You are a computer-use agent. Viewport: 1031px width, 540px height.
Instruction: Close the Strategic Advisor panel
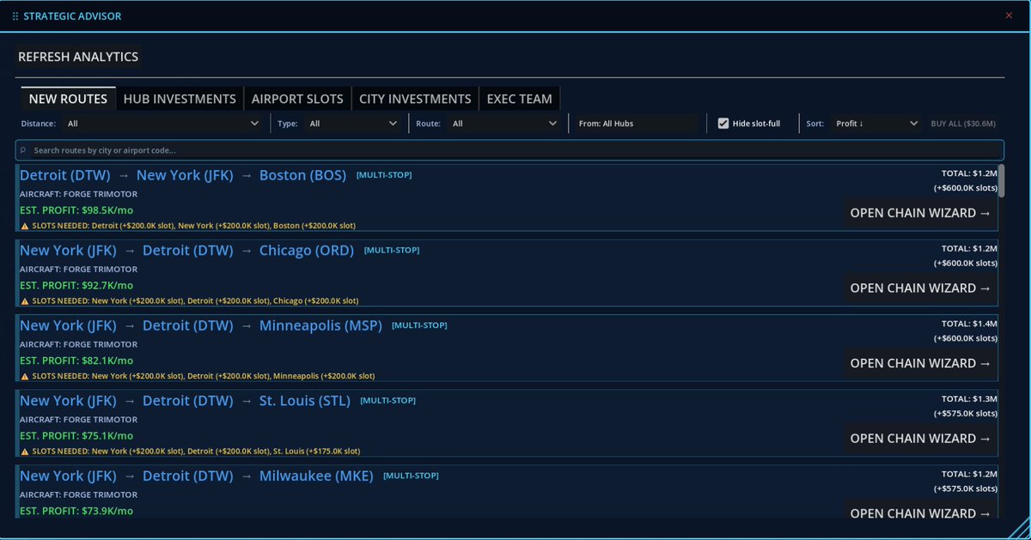(x=1009, y=15)
